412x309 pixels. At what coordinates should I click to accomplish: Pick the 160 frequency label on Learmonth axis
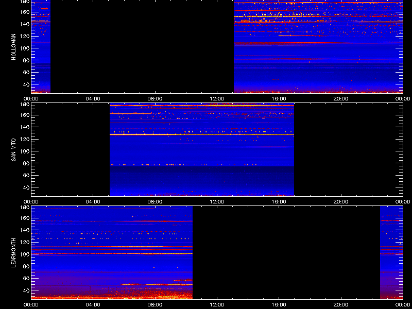(x=24, y=218)
